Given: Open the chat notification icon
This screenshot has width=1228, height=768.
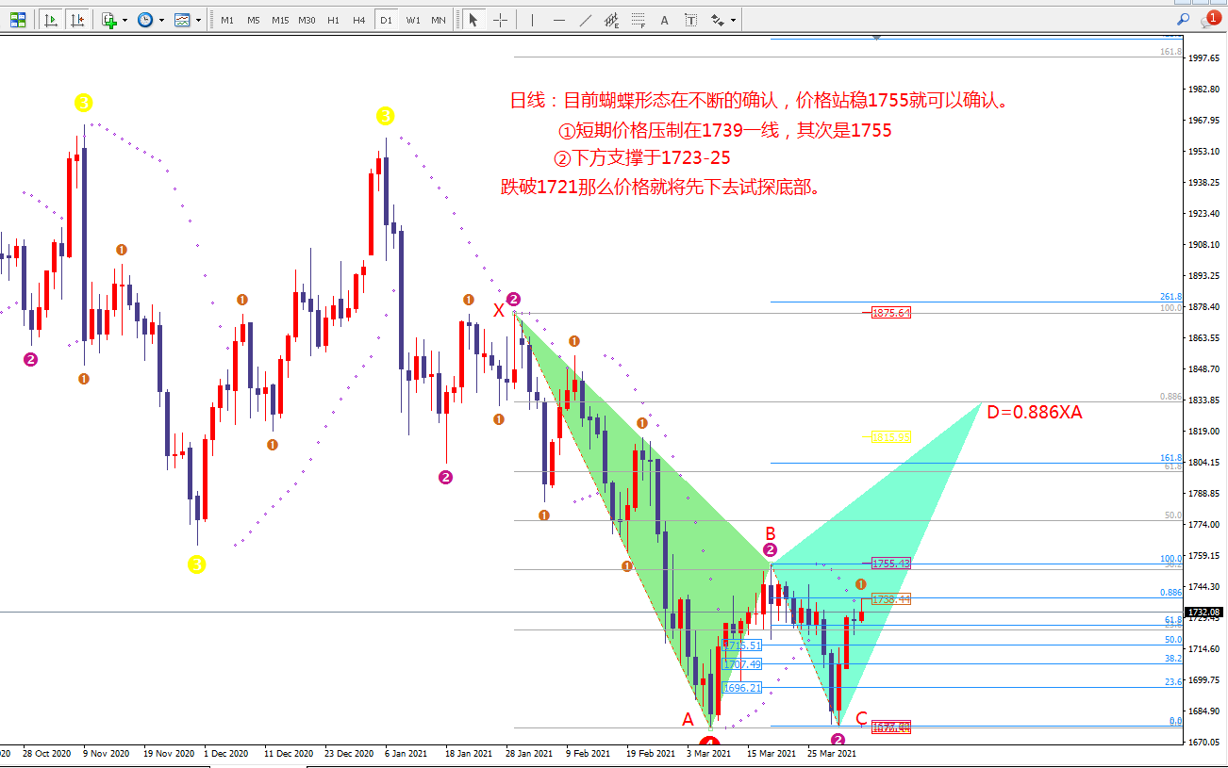Looking at the screenshot, I should [1210, 19].
